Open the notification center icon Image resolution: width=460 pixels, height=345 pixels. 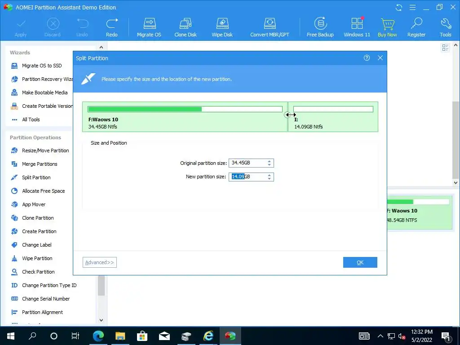446,336
